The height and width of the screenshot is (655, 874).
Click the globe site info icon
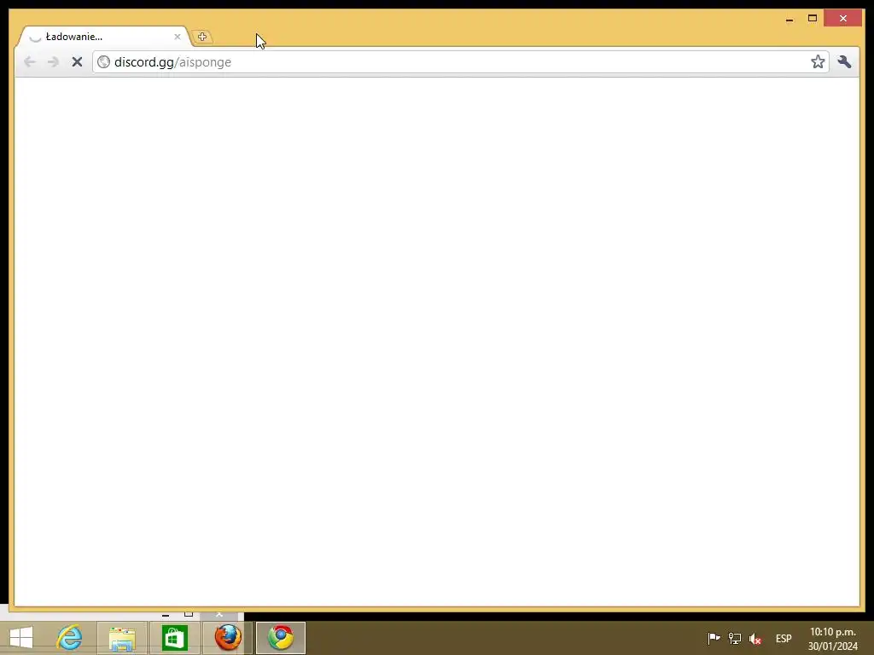[103, 61]
